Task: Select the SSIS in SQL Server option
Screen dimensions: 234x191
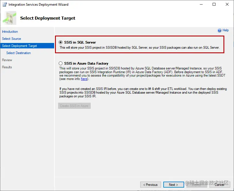Action: click(x=60, y=42)
